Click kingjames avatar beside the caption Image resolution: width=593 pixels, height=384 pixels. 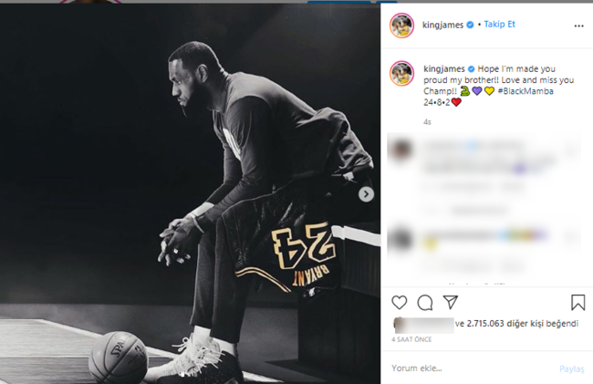coord(401,75)
